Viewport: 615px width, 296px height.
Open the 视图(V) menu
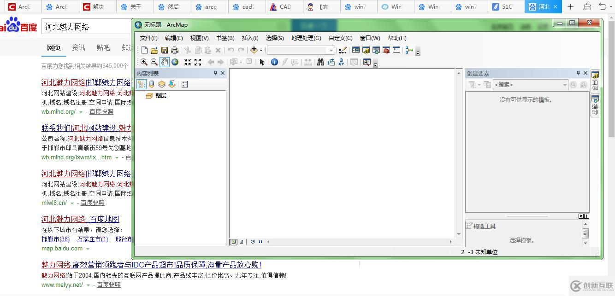199,38
